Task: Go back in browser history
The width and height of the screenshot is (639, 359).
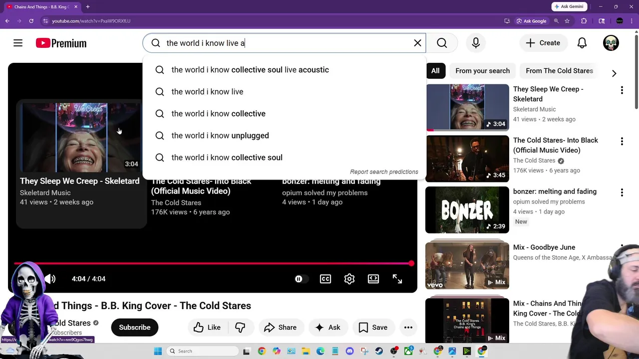Action: [x=7, y=21]
